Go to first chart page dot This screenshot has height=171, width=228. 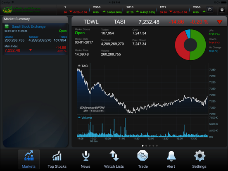[142, 146]
